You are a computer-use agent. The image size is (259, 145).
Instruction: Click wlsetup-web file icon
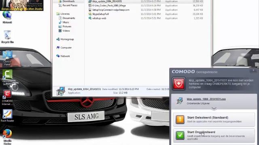[x=90, y=18]
